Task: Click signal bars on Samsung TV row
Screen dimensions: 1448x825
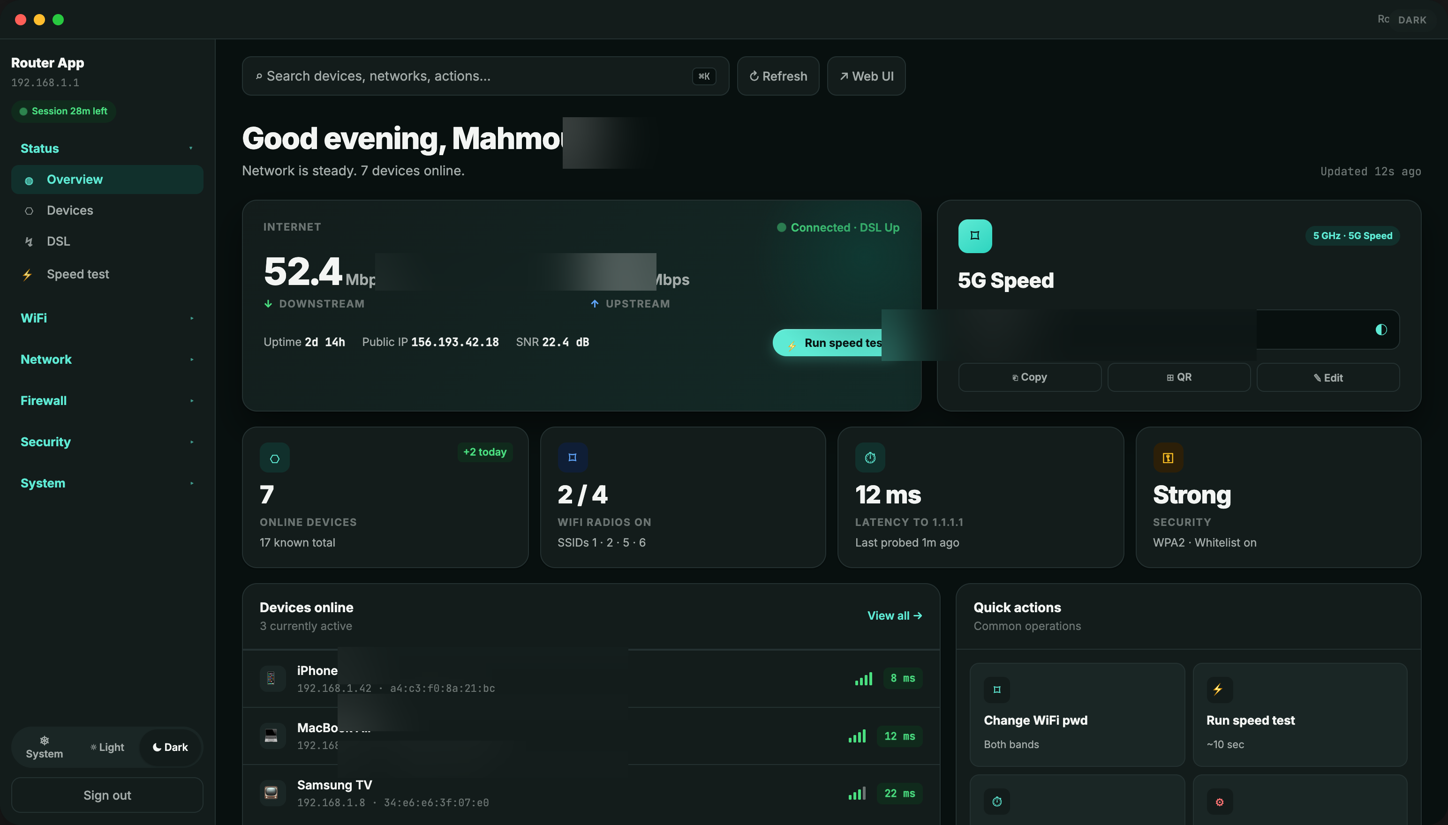Action: tap(857, 794)
